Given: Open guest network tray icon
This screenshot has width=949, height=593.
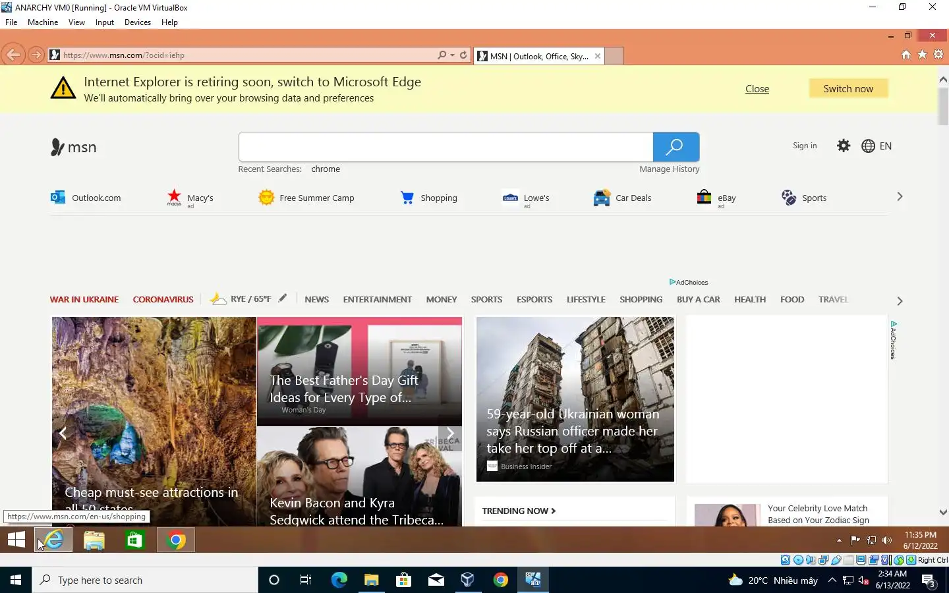Looking at the screenshot, I should (x=871, y=540).
